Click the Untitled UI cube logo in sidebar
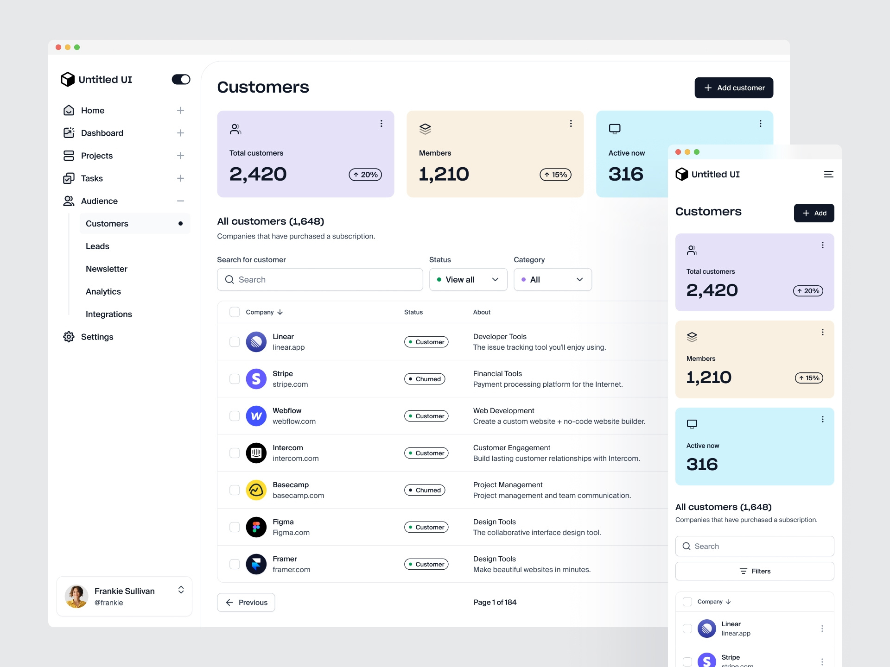The height and width of the screenshot is (667, 890). [x=68, y=79]
